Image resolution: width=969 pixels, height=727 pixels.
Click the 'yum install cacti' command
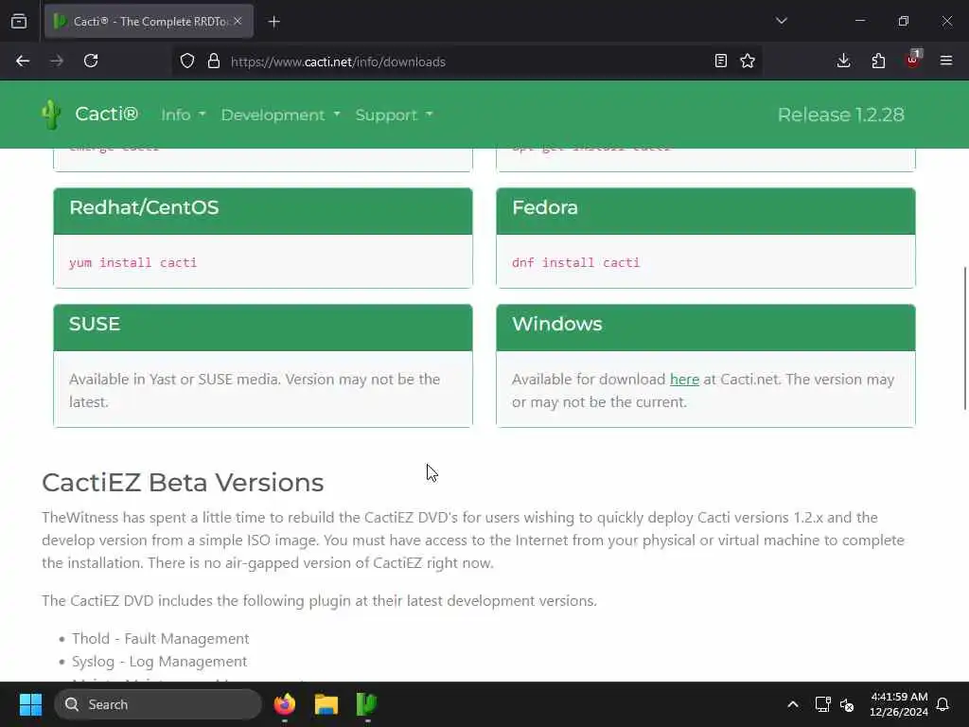pos(132,263)
